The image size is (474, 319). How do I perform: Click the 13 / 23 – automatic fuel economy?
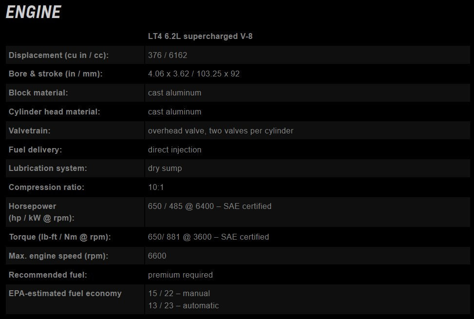coord(184,306)
